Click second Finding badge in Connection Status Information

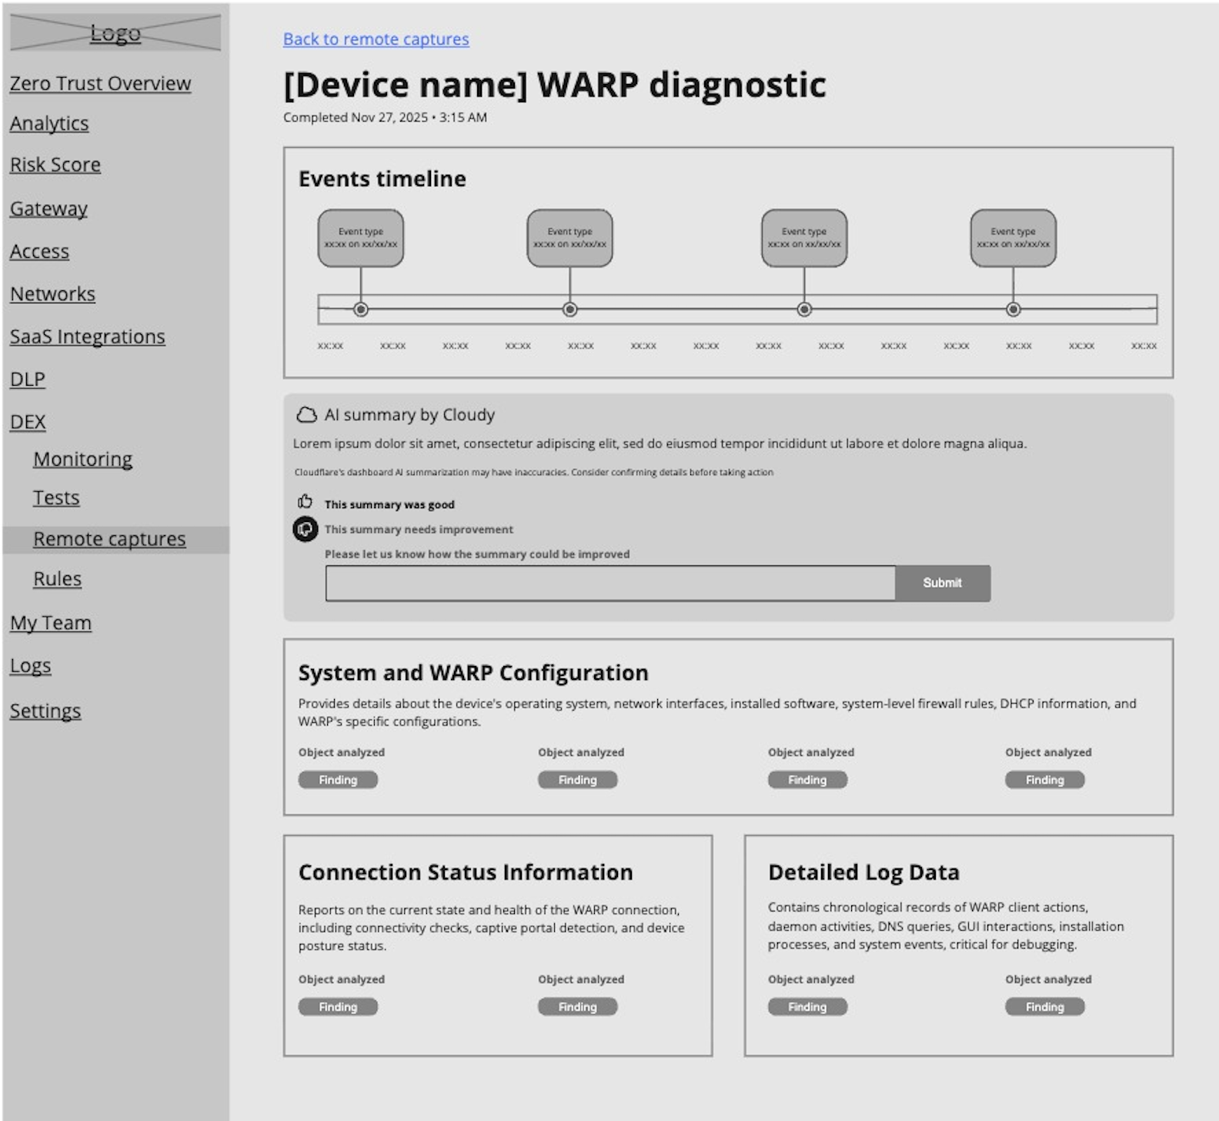[x=577, y=1007]
